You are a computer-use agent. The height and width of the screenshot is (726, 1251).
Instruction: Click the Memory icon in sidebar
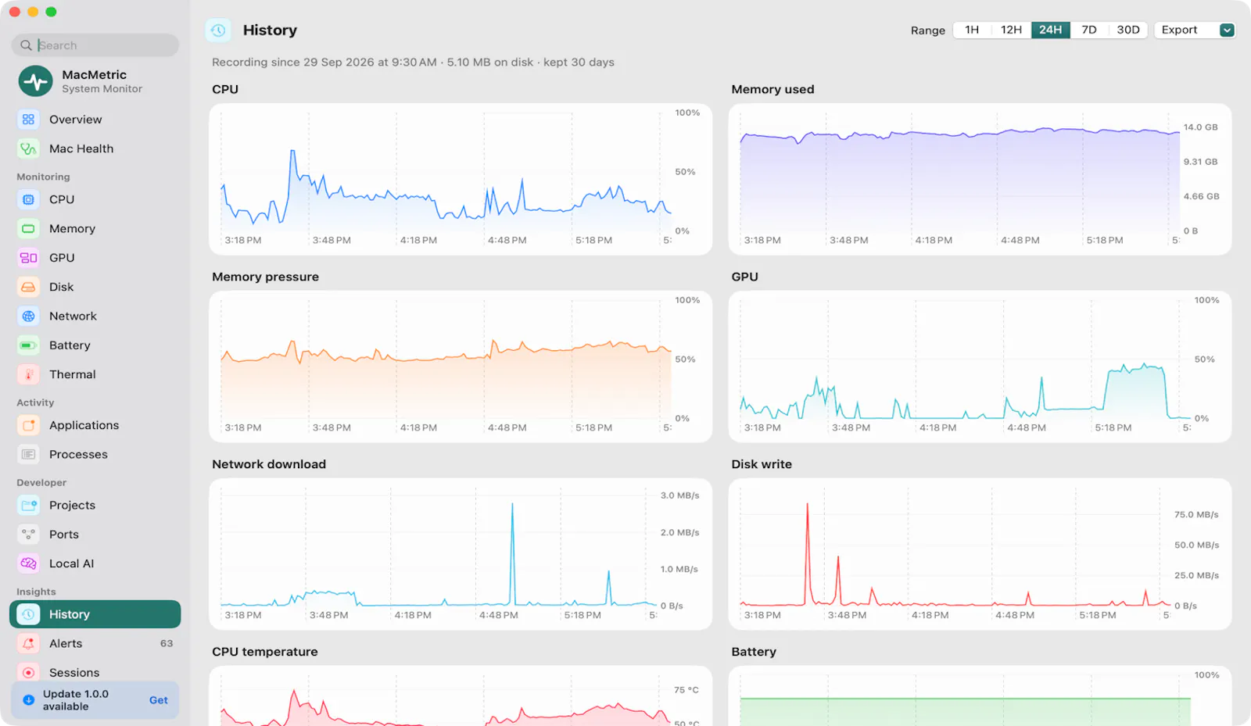pyautogui.click(x=28, y=229)
